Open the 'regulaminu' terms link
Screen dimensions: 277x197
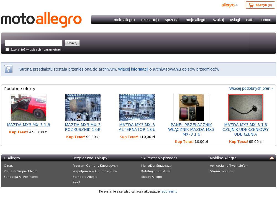pyautogui.click(x=169, y=191)
